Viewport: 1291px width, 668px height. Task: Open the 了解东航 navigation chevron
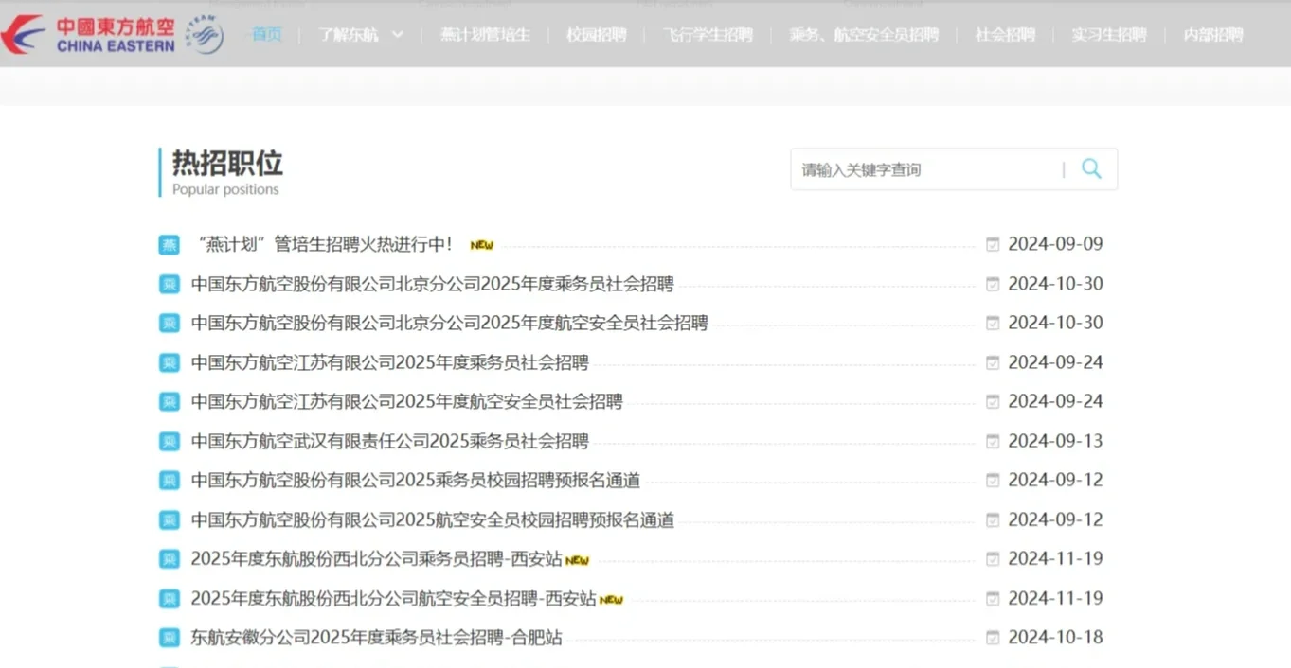[x=397, y=34]
